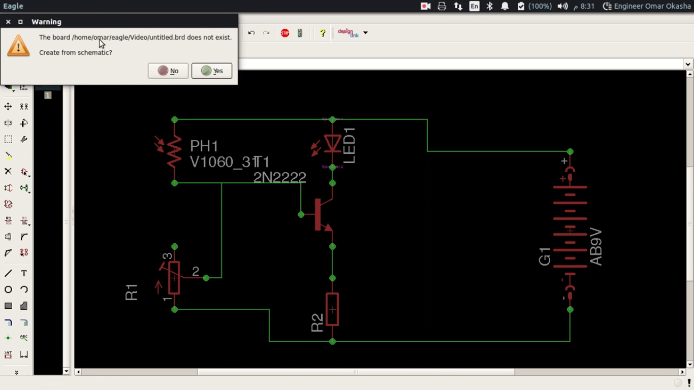
Task: Open the network indicator in top bar
Action: click(x=458, y=6)
